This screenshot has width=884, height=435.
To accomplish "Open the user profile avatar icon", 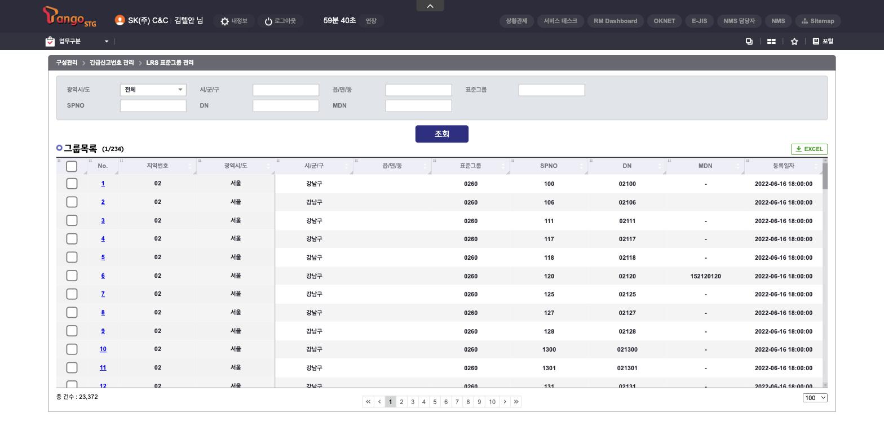I will coord(120,20).
